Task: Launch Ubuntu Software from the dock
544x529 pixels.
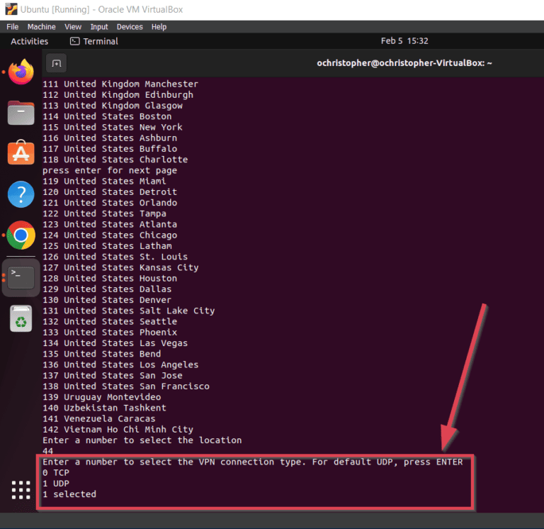Action: pyautogui.click(x=21, y=153)
